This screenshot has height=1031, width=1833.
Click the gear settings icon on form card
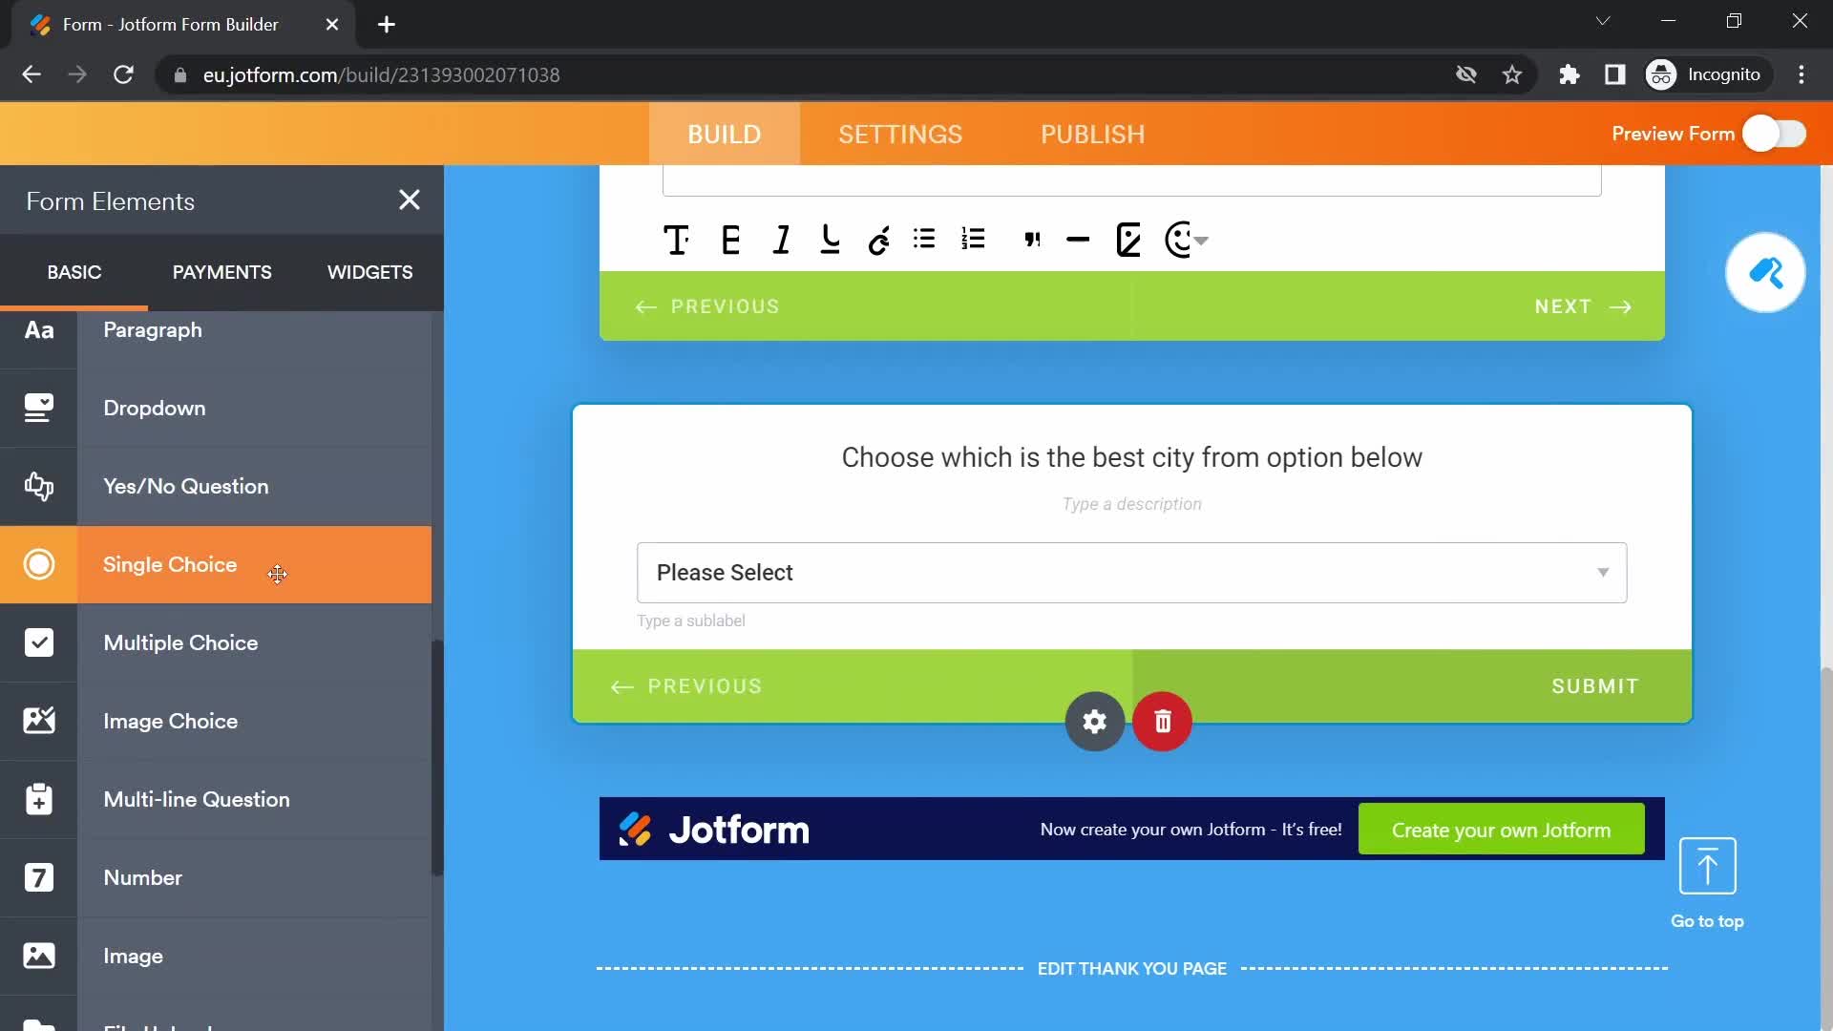pos(1093,720)
